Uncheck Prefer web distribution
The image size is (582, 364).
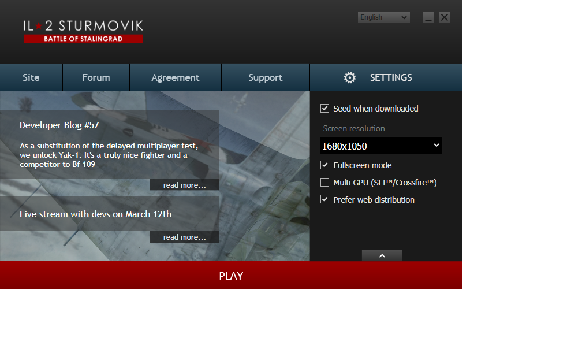click(324, 199)
